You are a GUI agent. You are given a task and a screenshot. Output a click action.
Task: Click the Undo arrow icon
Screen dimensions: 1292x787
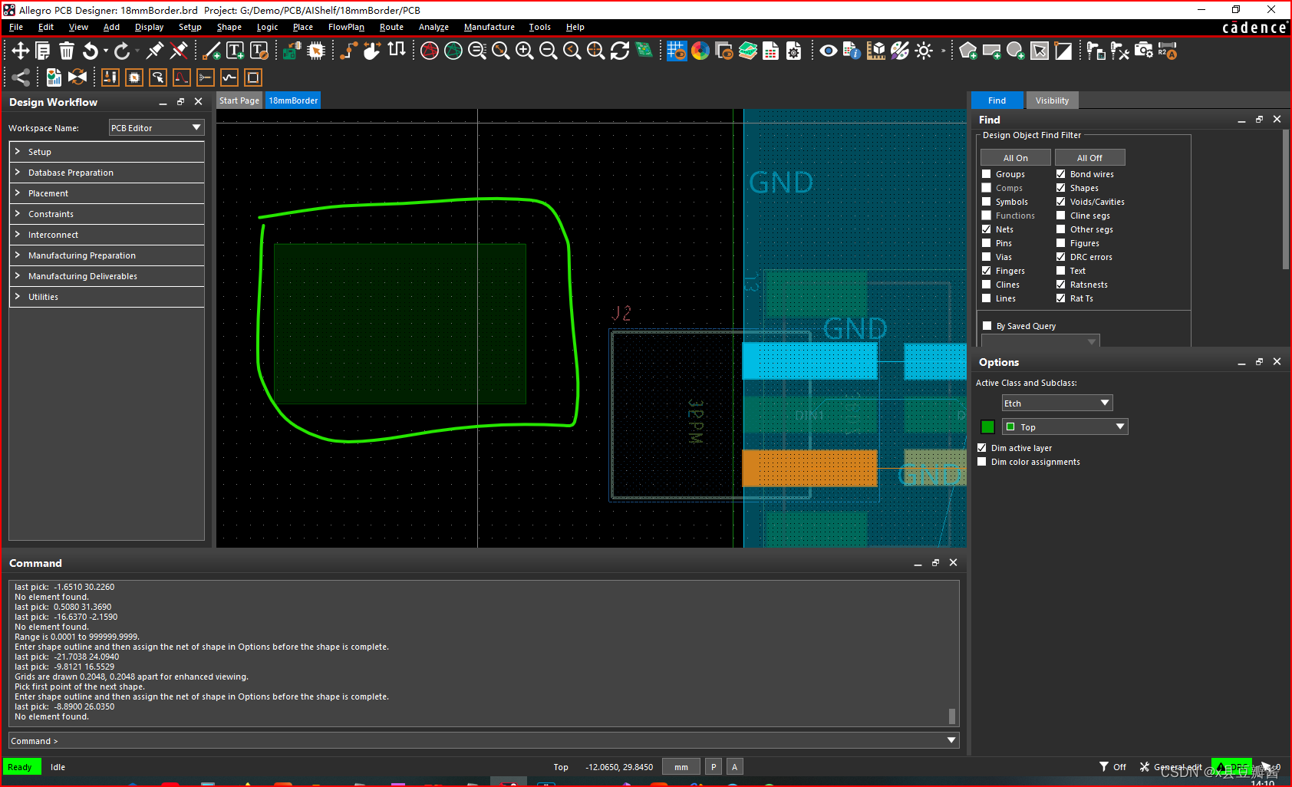[91, 51]
